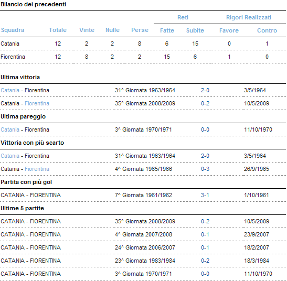
Task: Click 4^ Giornata 2007/2008 text
Action: tap(144, 234)
